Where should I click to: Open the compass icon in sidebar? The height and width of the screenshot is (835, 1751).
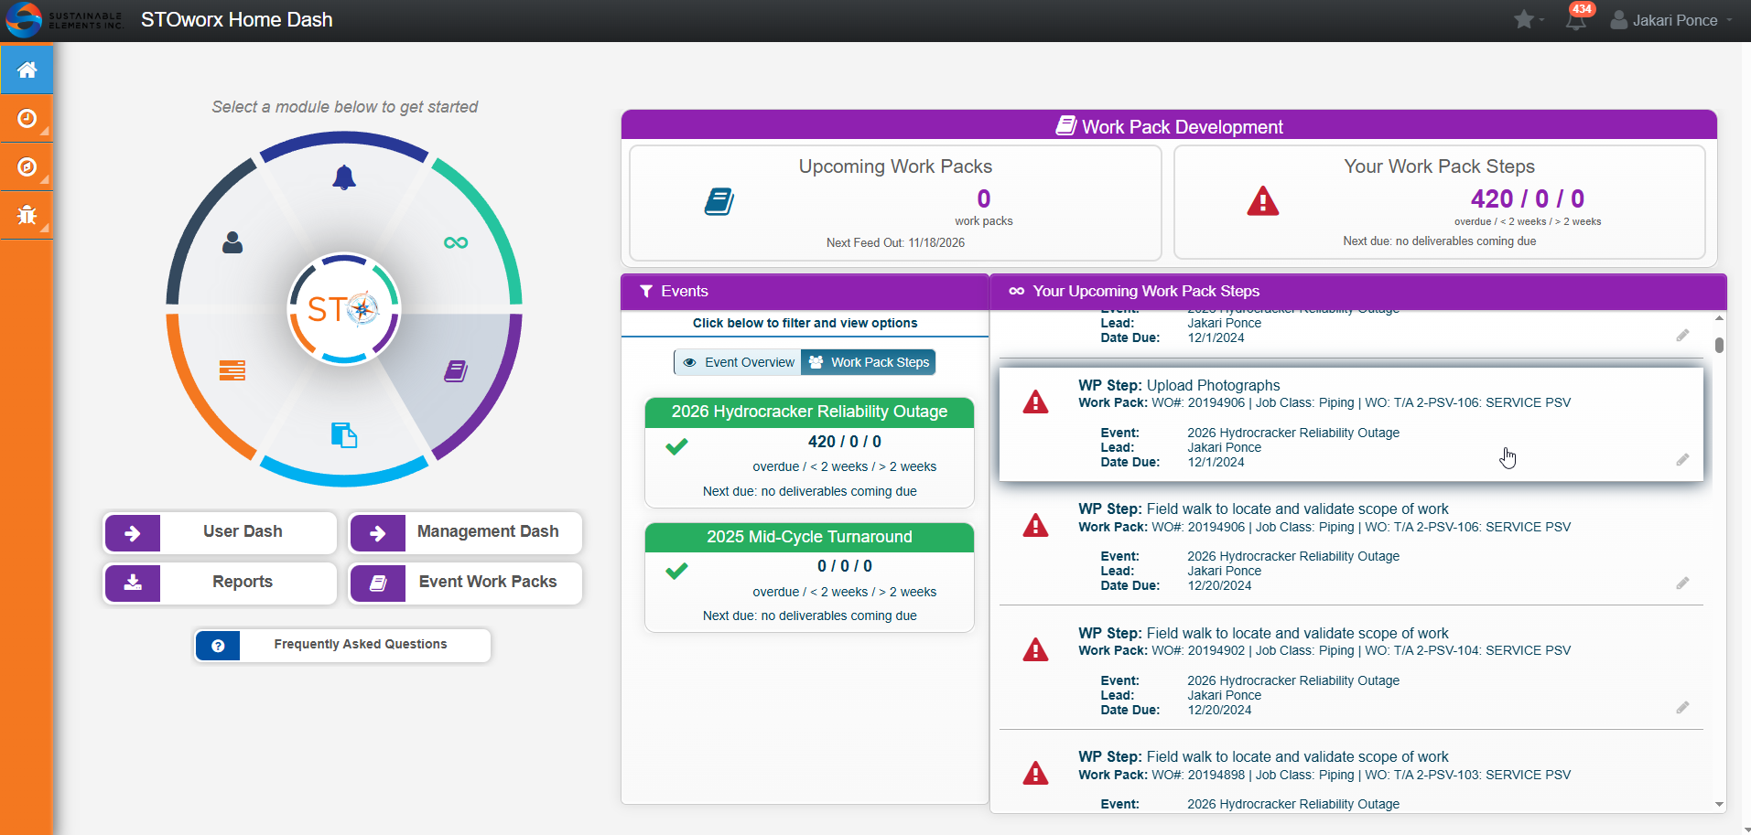point(27,166)
